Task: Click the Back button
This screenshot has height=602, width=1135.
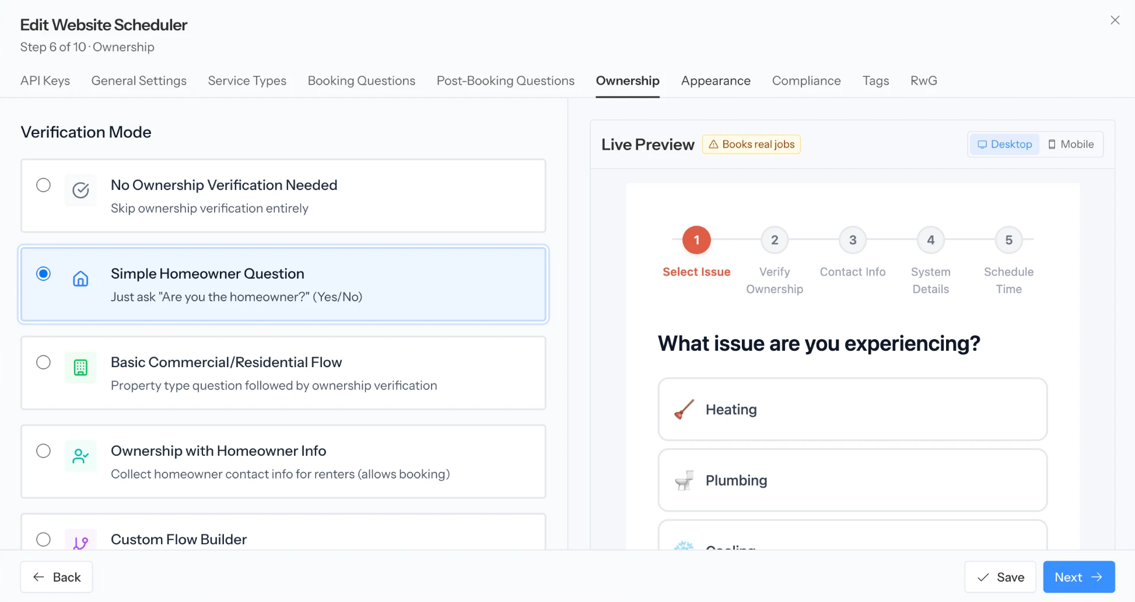Action: click(x=57, y=577)
